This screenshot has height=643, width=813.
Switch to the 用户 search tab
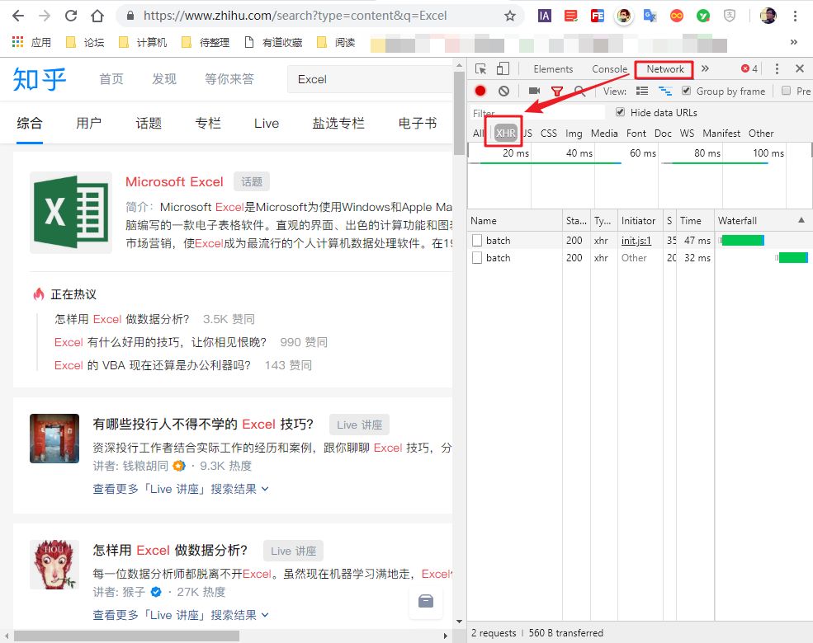pyautogui.click(x=88, y=123)
